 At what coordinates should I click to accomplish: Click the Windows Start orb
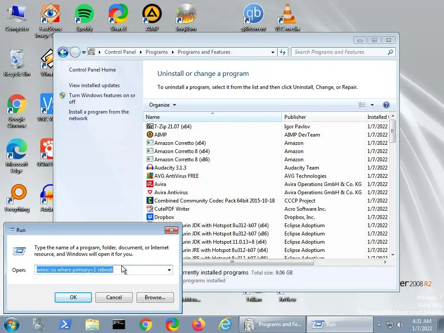point(12,324)
